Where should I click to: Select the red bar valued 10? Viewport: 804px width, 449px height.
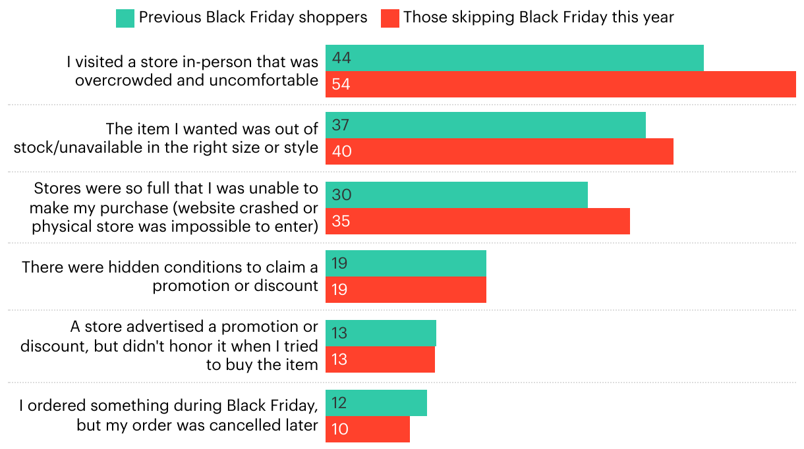click(x=367, y=429)
